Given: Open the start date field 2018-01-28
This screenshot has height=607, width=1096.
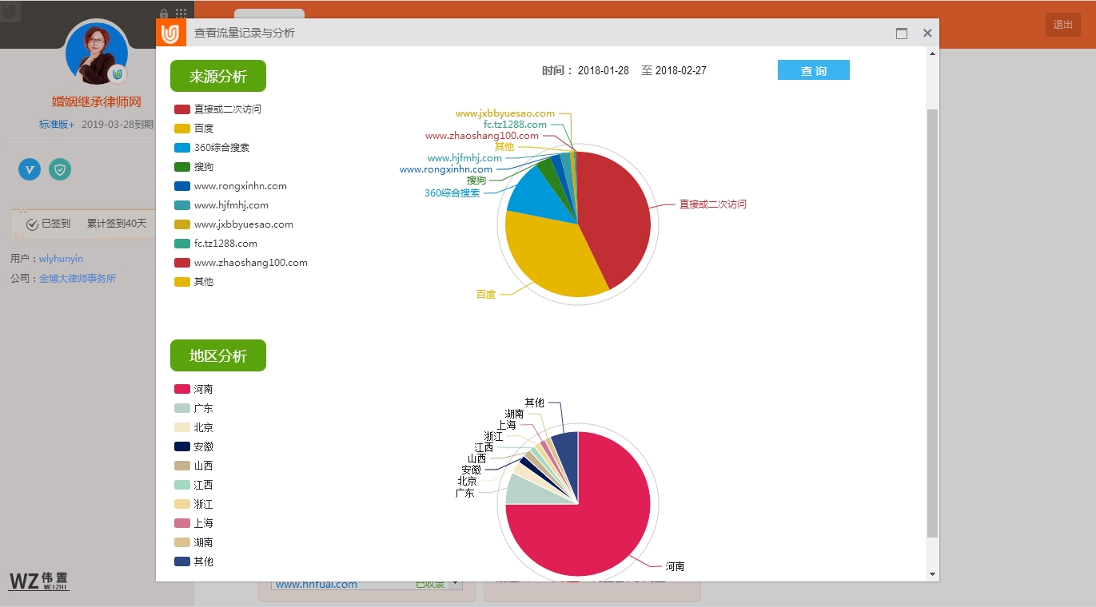Looking at the screenshot, I should click(603, 71).
